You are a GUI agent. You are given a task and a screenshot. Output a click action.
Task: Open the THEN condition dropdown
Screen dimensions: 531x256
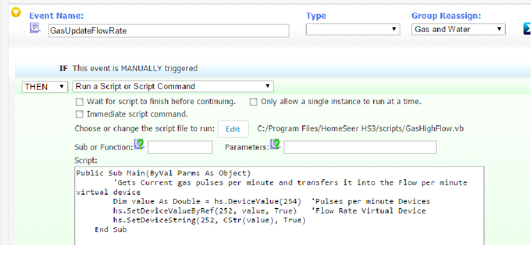[x=45, y=86]
